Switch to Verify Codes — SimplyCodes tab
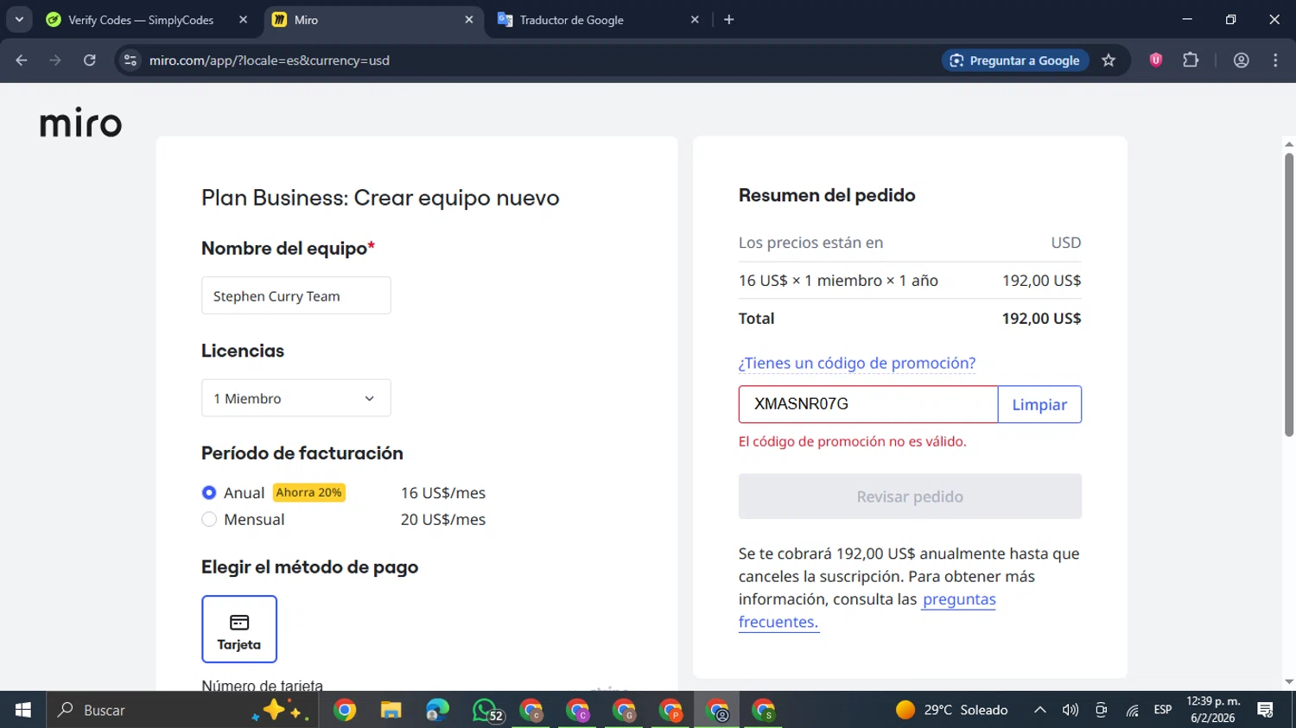Viewport: 1296px width, 728px height. (x=141, y=19)
